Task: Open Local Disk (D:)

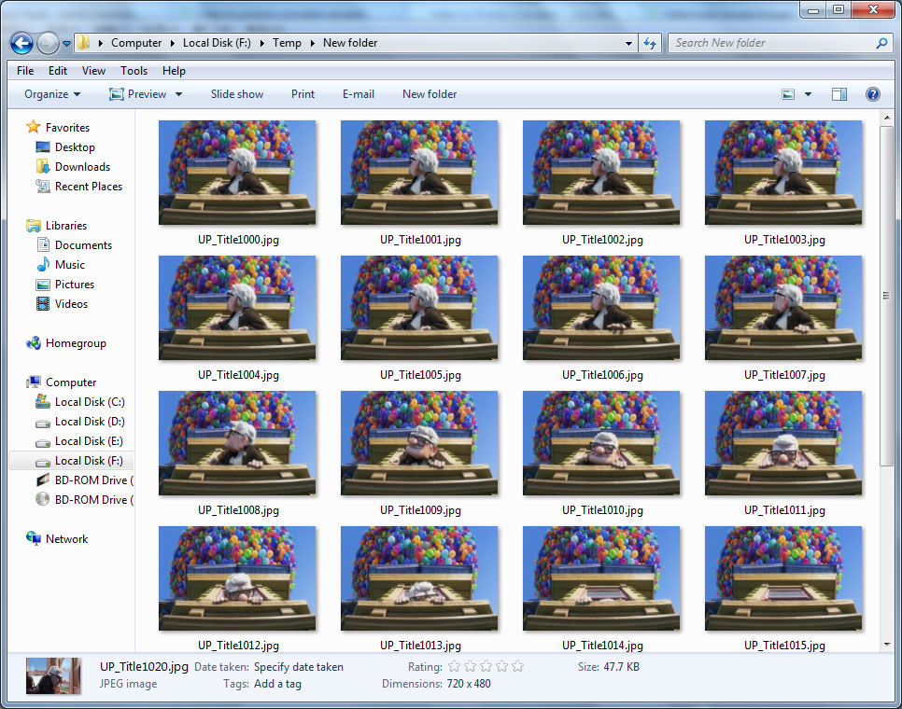Action: (x=90, y=422)
